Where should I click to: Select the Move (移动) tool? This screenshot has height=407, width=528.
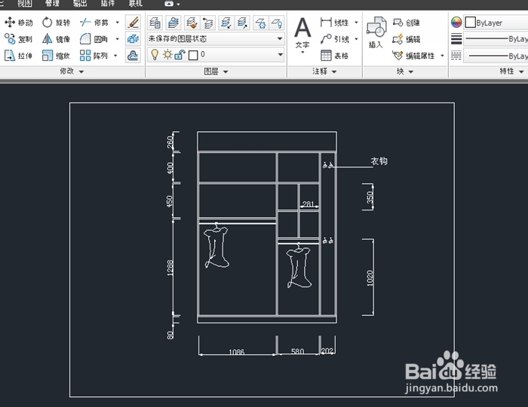pos(19,23)
